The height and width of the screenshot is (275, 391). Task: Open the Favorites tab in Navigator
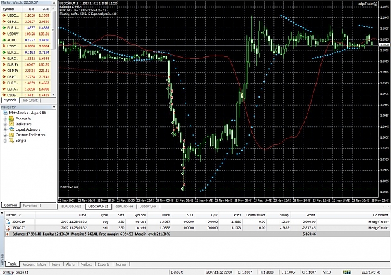click(x=30, y=206)
